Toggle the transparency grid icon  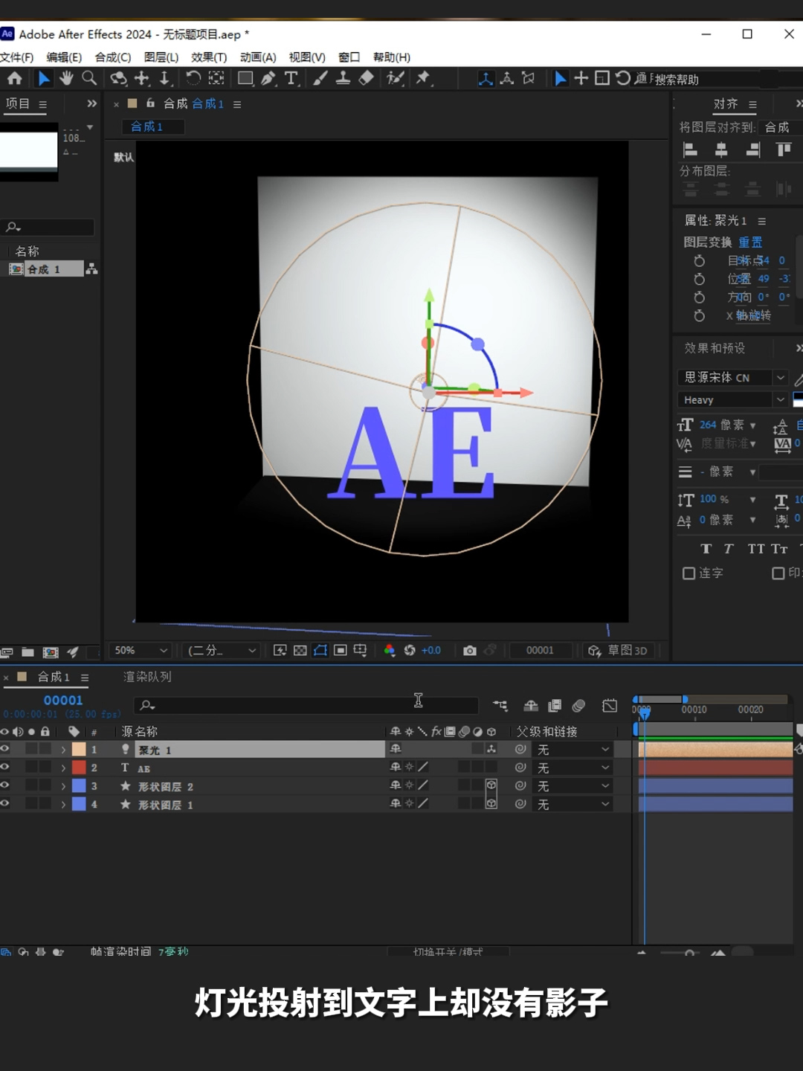300,651
